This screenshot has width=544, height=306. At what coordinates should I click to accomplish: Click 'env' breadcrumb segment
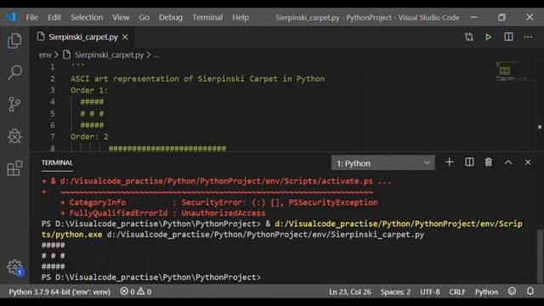(x=45, y=54)
